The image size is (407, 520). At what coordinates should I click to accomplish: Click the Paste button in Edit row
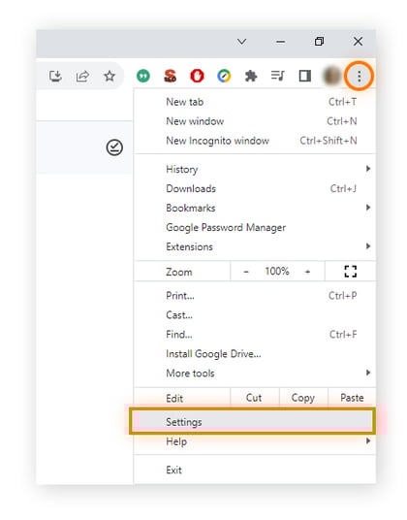point(352,398)
